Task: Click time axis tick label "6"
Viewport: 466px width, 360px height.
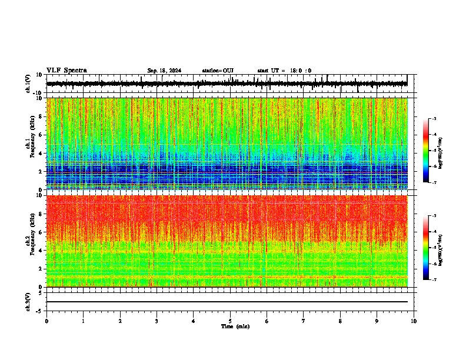Action: (267, 321)
